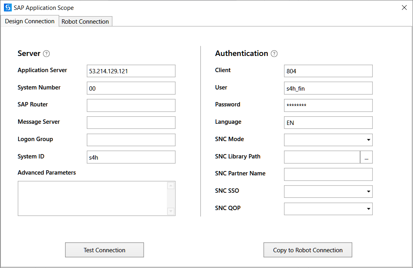Screen dimensions: 413x268
Task: Click the Test Connection button
Action: [105, 250]
